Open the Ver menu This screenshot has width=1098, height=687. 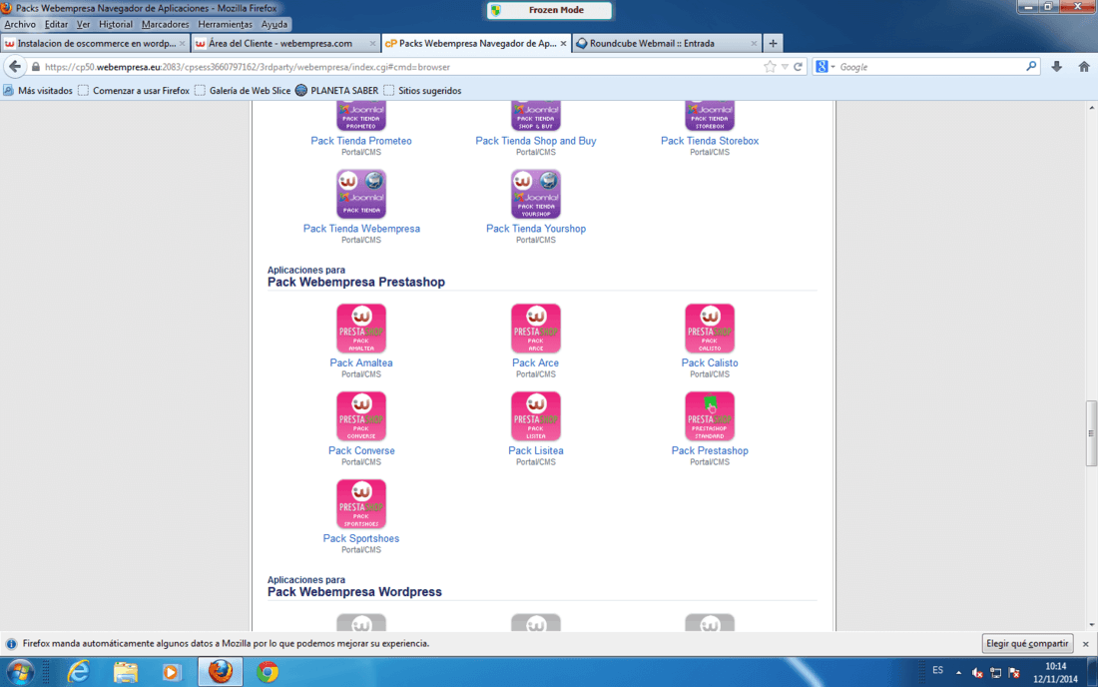point(83,25)
